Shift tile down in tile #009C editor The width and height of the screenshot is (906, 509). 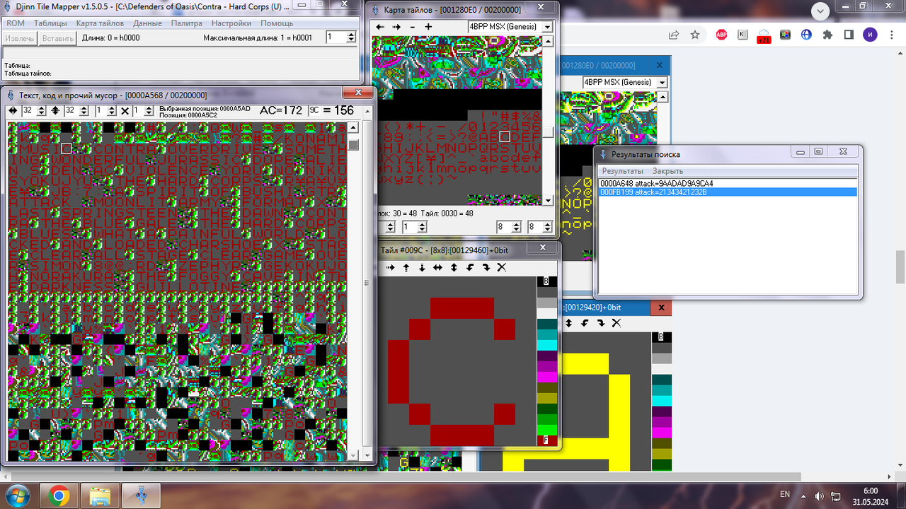pos(422,267)
